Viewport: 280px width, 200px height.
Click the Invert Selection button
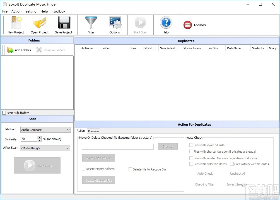pos(237,184)
